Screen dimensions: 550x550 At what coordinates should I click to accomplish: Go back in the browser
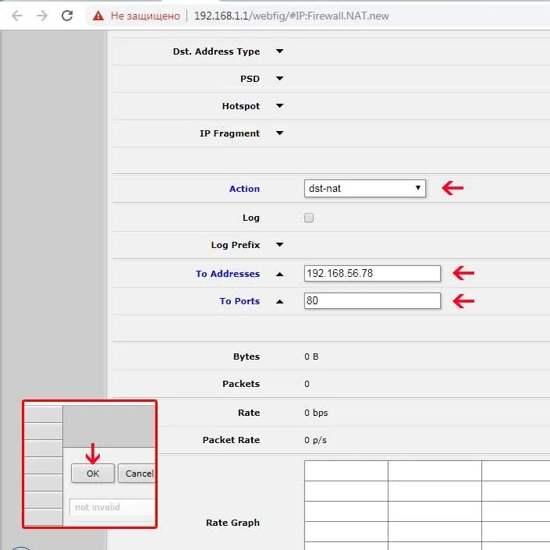(17, 16)
